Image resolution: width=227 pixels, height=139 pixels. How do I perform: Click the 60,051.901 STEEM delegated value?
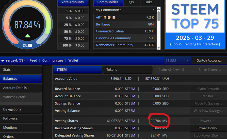(121, 135)
